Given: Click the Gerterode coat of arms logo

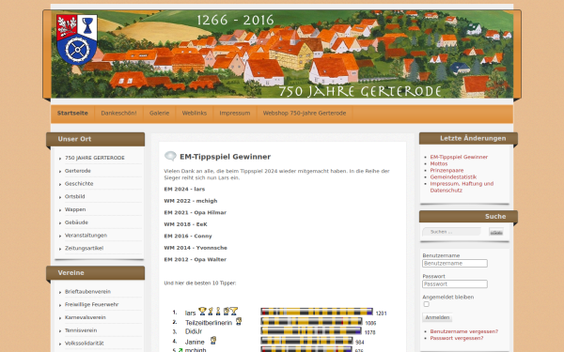Looking at the screenshot, I should (x=77, y=39).
